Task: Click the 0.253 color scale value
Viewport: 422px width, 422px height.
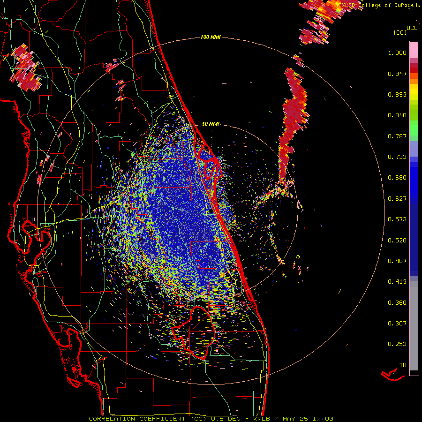Action: [x=397, y=344]
